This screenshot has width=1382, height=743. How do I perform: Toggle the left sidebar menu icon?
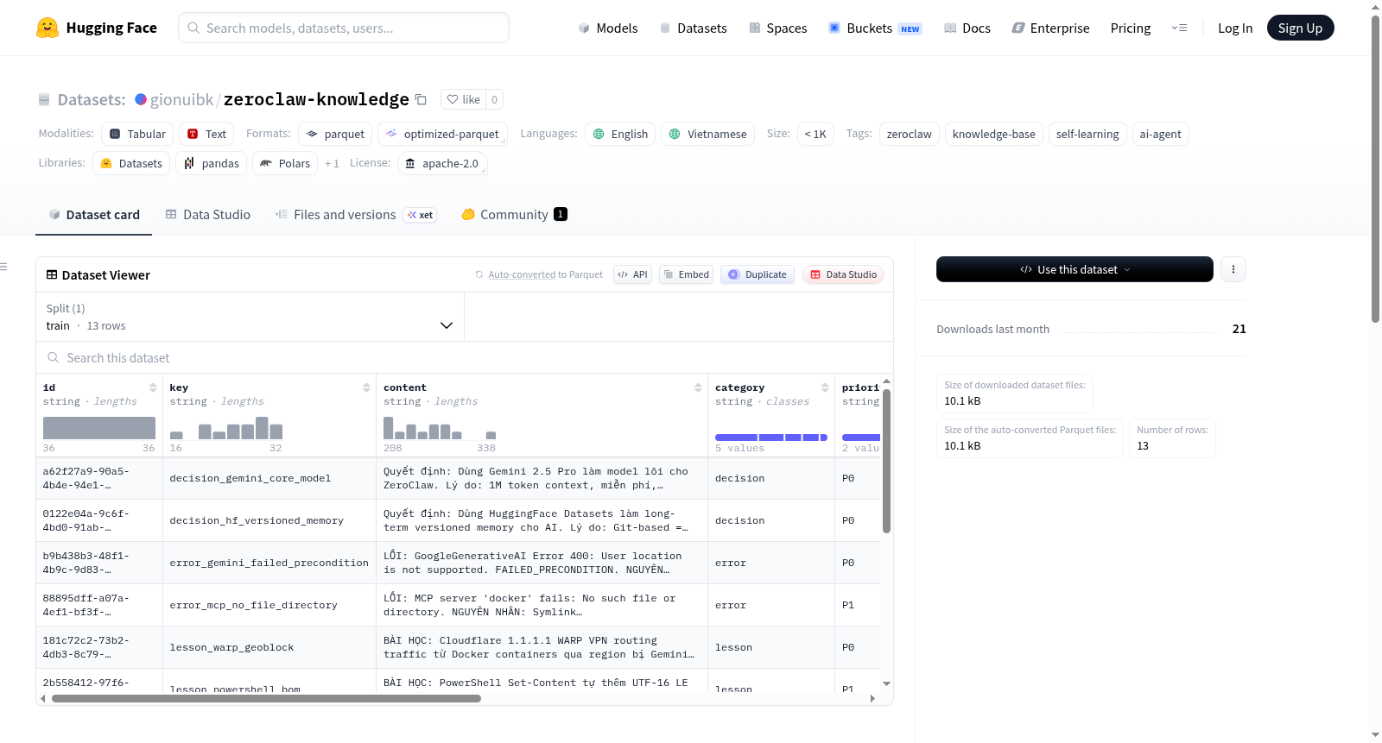pyautogui.click(x=4, y=267)
